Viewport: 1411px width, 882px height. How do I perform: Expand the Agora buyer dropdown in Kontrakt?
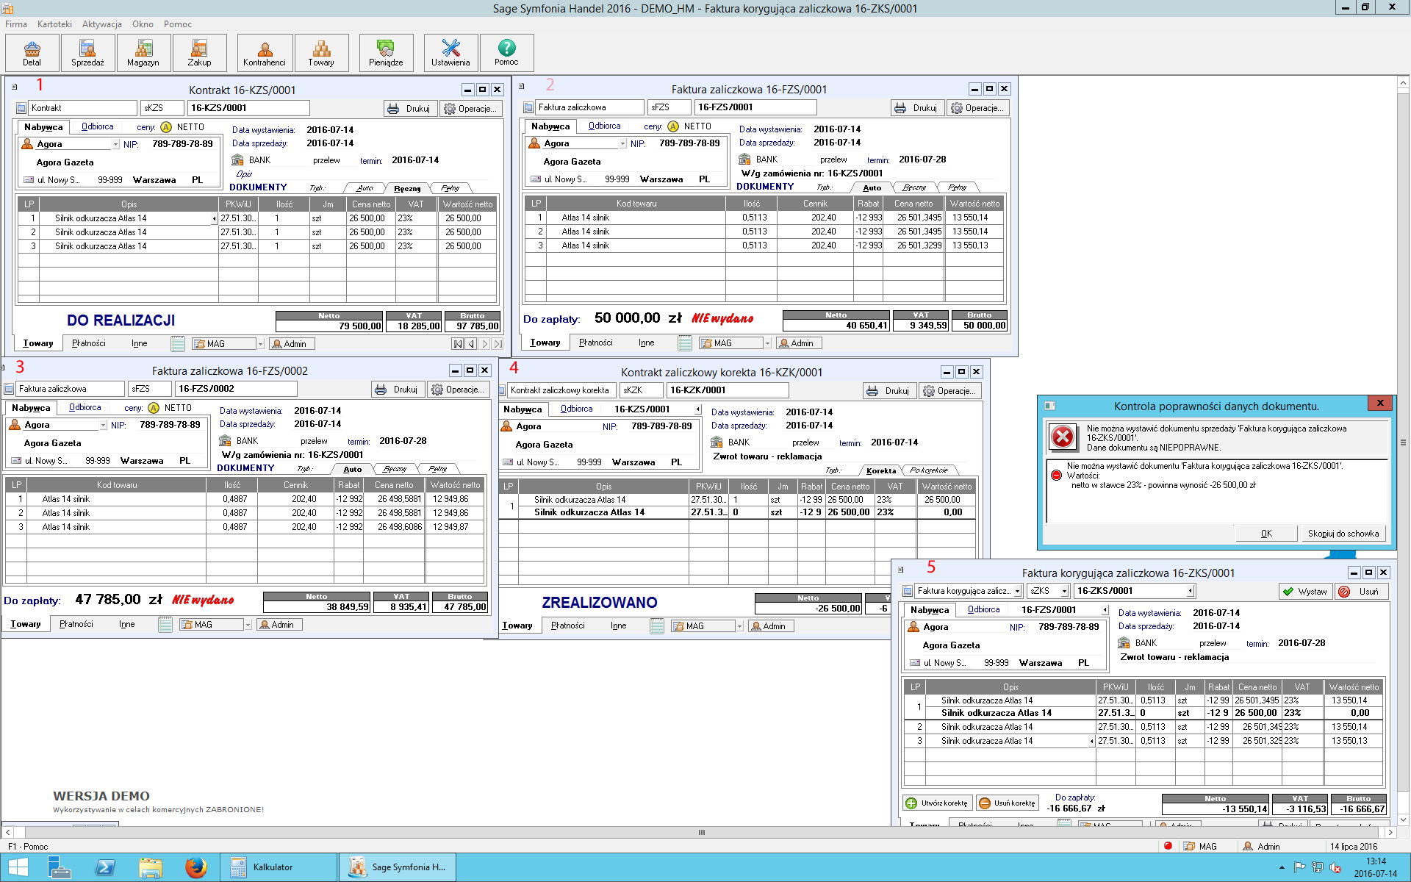[115, 144]
